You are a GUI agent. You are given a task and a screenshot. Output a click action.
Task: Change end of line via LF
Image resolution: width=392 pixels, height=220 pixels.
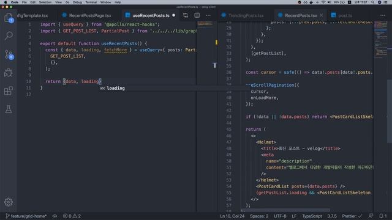point(294,216)
